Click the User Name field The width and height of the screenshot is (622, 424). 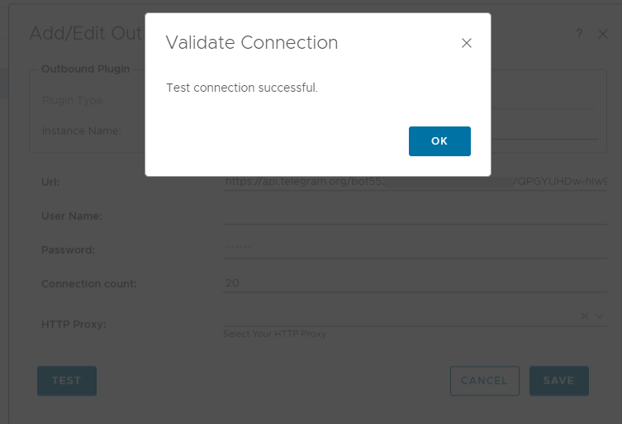point(413,216)
